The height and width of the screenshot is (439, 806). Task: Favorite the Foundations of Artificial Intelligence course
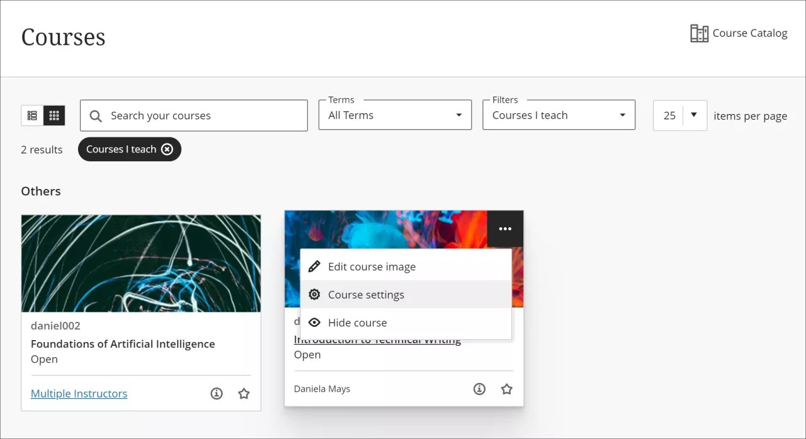coord(244,394)
